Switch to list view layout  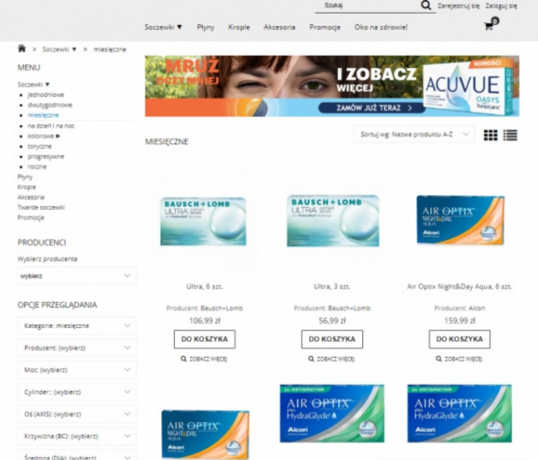(x=510, y=135)
